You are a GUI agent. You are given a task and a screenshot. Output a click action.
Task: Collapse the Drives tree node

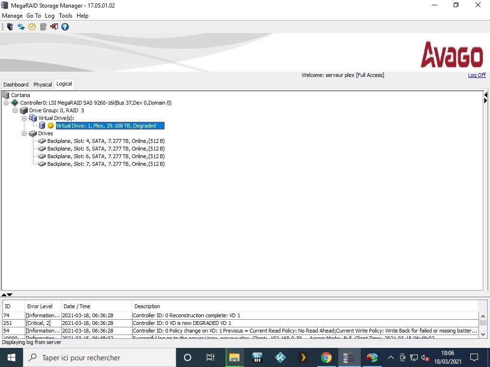click(24, 133)
